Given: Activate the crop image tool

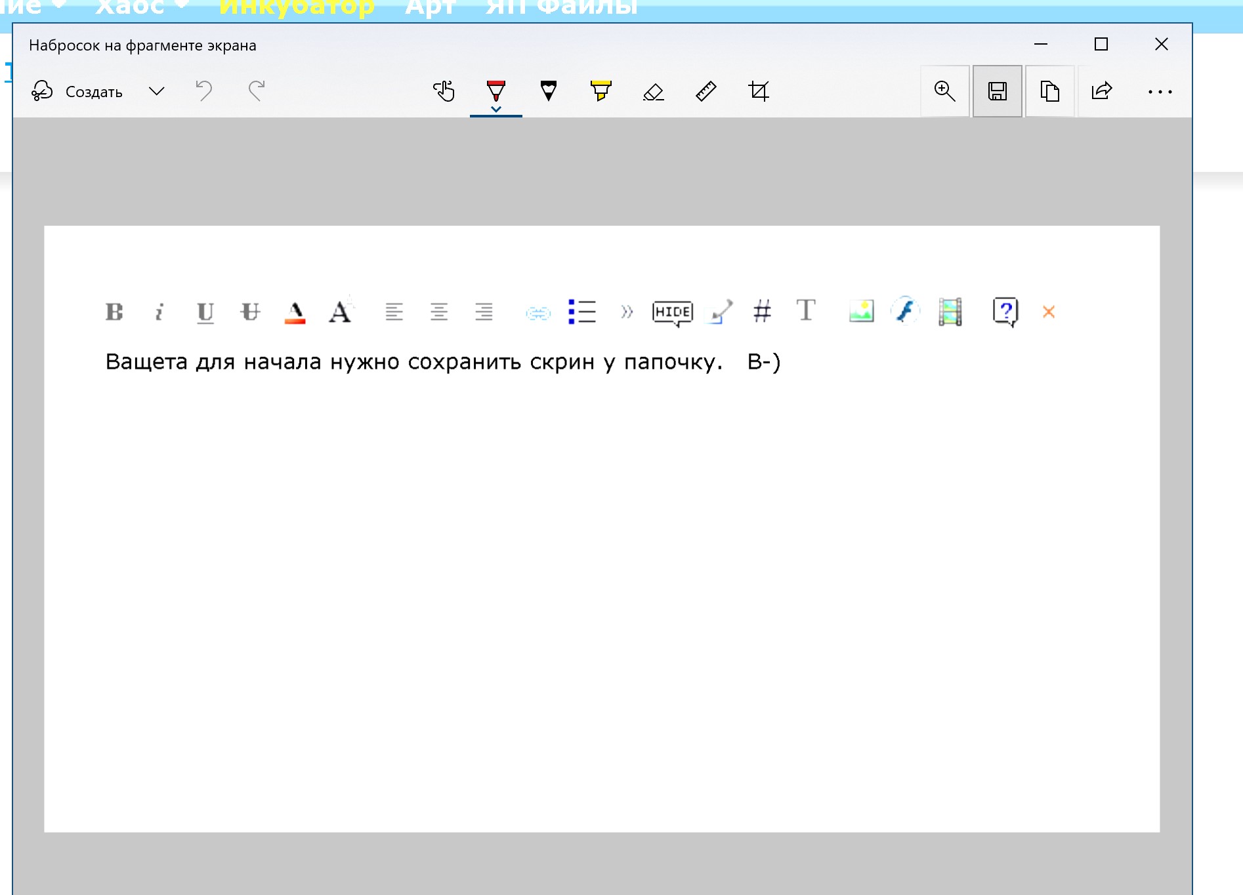Looking at the screenshot, I should pyautogui.click(x=759, y=91).
